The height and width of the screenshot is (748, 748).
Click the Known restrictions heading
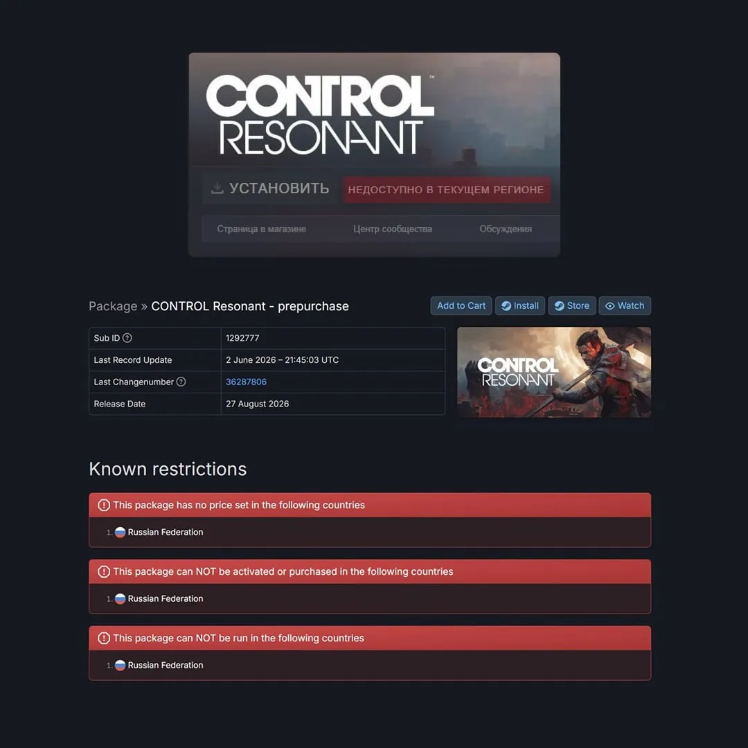[x=168, y=469]
